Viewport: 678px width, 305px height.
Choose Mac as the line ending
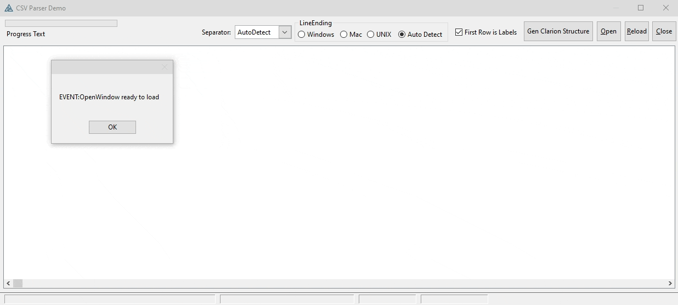pyautogui.click(x=344, y=35)
